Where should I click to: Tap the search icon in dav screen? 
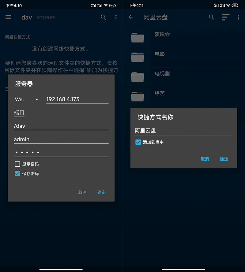[x=103, y=17]
